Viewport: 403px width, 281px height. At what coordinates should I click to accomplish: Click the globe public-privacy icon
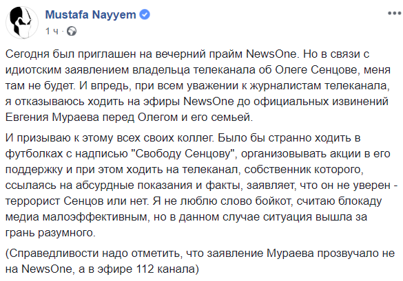(x=72, y=32)
